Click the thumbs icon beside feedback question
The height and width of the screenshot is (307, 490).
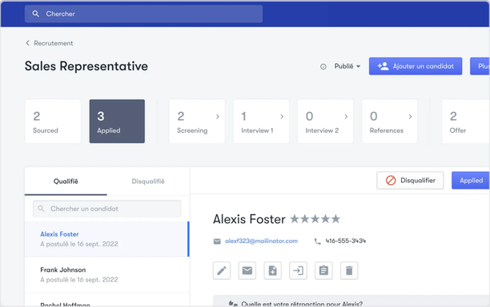pos(233,304)
